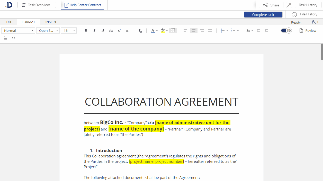
Task: Switch to the INSERT tab
Action: pos(51,22)
